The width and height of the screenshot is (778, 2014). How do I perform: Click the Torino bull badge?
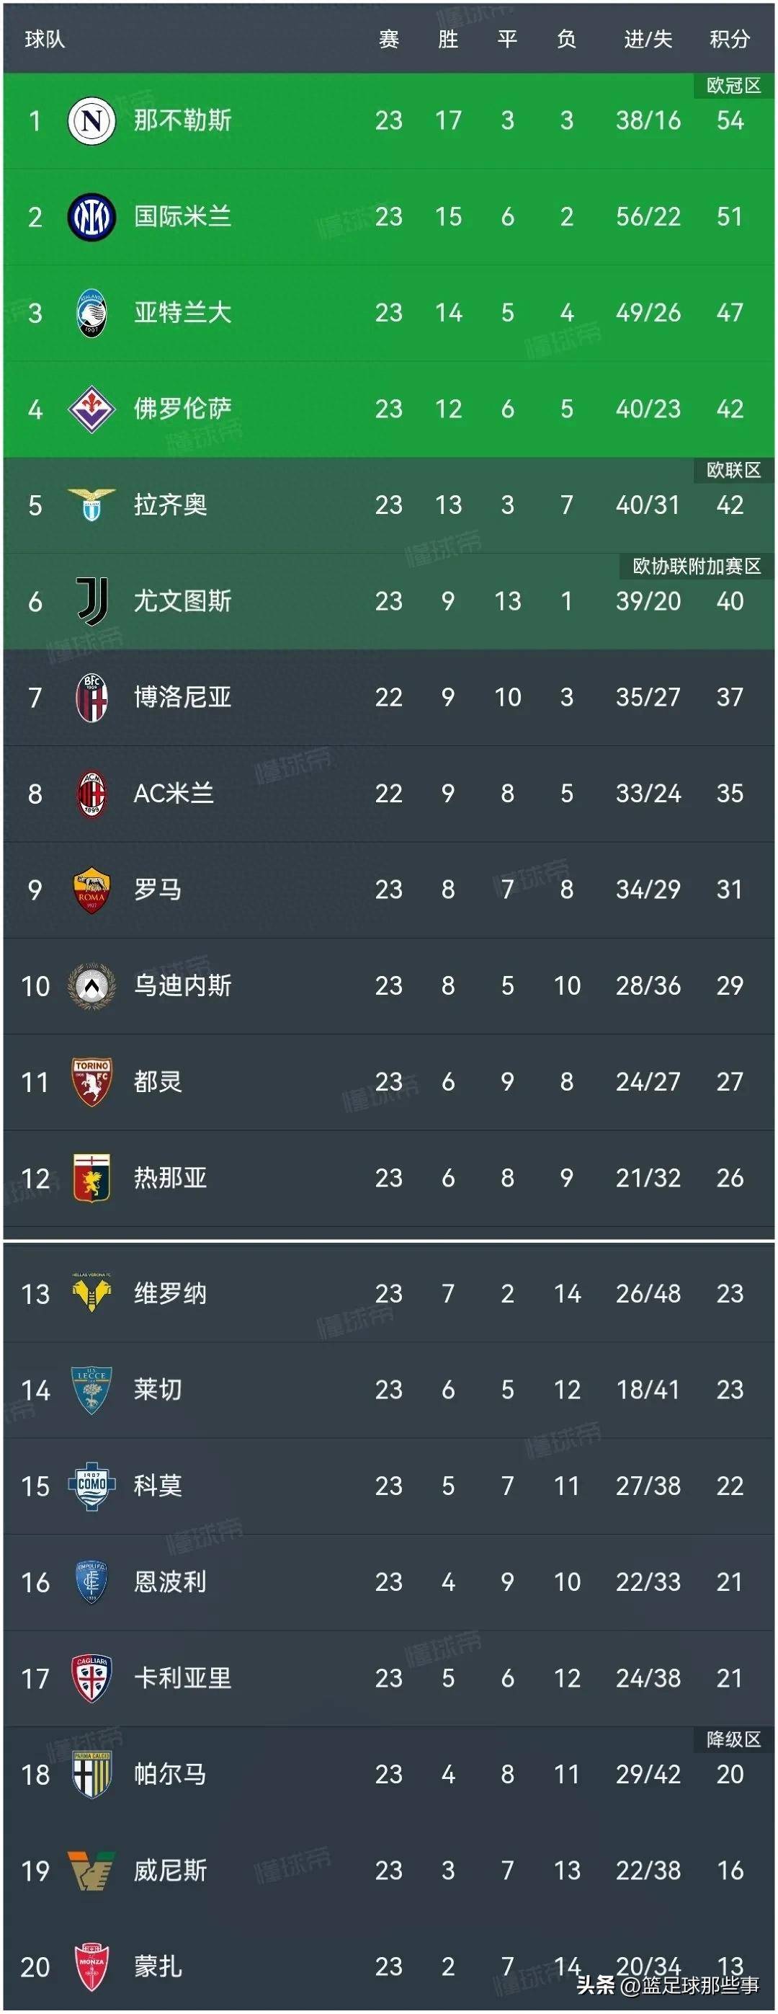point(91,1082)
